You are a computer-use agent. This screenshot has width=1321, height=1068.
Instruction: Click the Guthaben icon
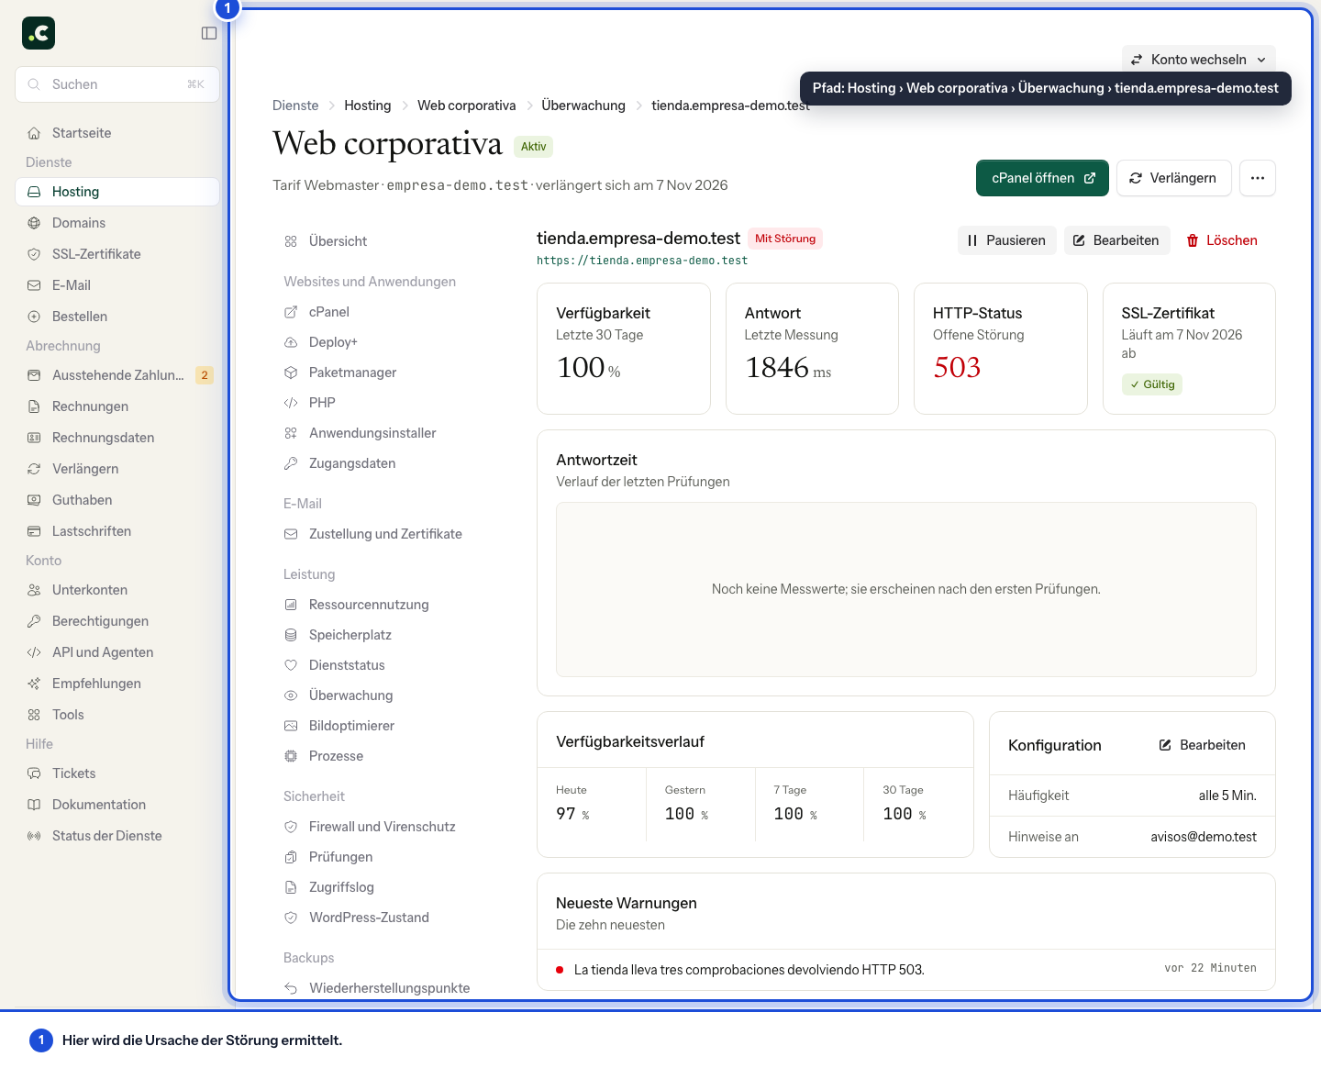pyautogui.click(x=34, y=500)
